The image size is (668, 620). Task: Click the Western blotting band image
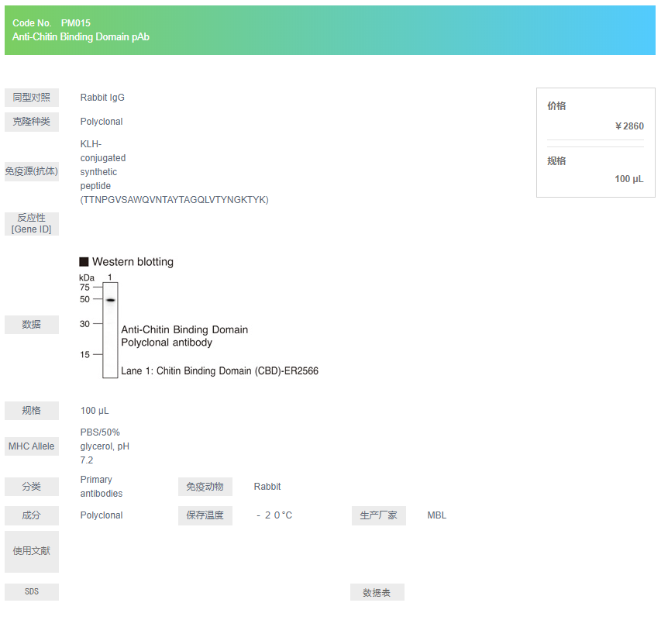pyautogui.click(x=110, y=329)
